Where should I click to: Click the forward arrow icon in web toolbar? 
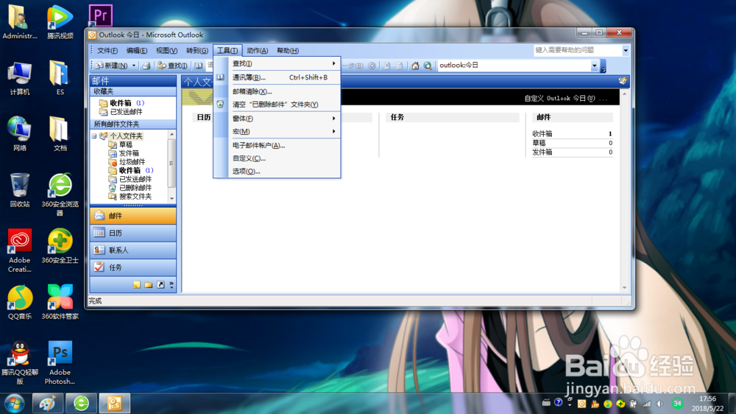coord(372,66)
